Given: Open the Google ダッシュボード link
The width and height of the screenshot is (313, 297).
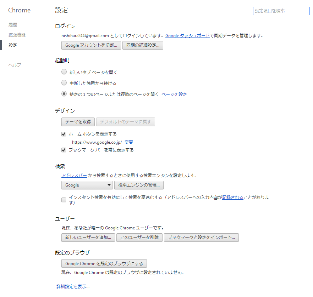Looking at the screenshot, I should coord(187,35).
